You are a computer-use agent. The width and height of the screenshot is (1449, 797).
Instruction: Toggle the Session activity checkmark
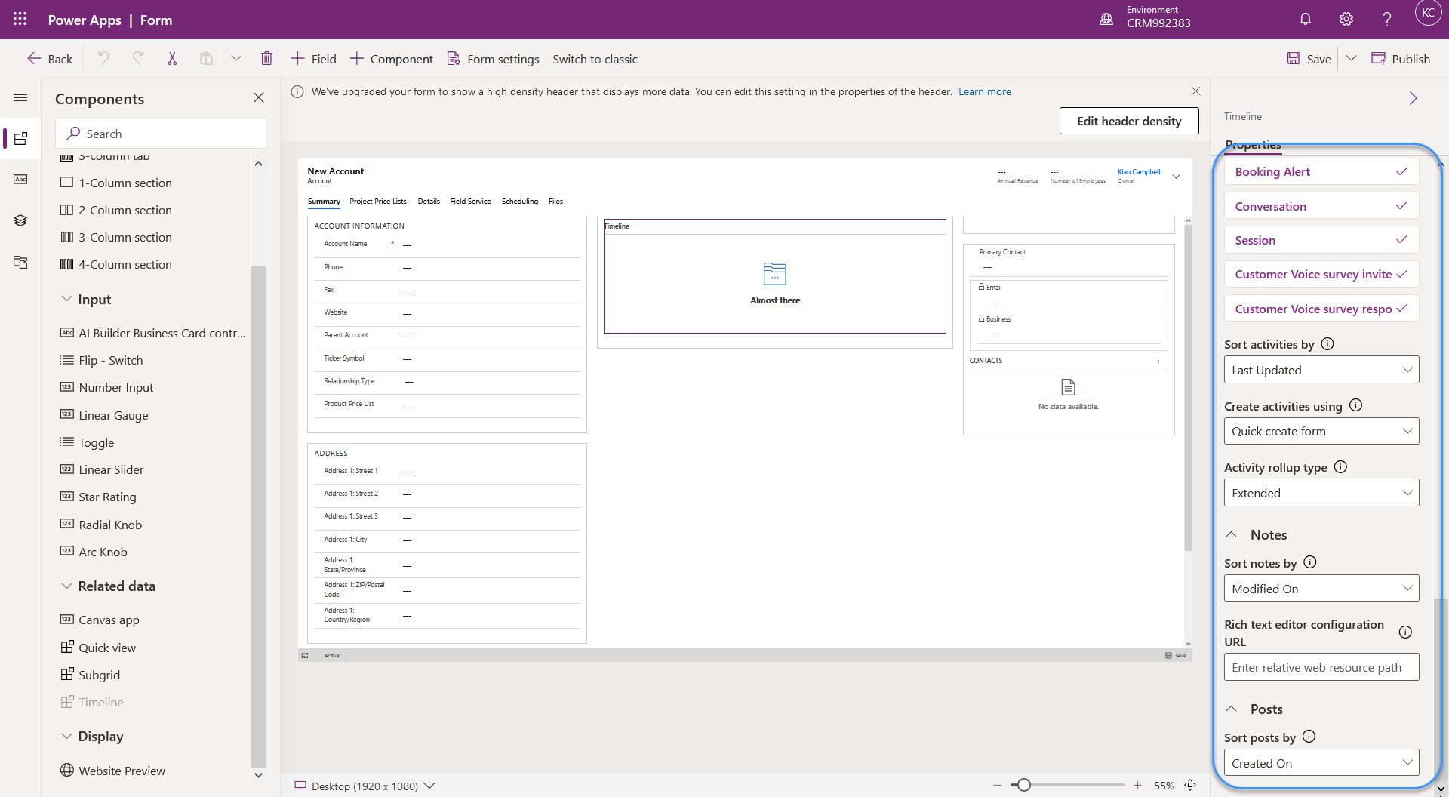coord(1401,240)
